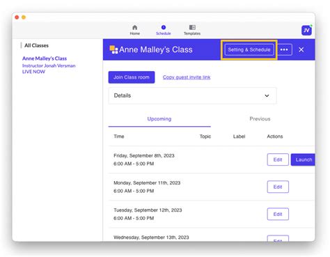The height and width of the screenshot is (257, 330).
Task: Close the Anne Malley's Class panel
Action: 301,49
